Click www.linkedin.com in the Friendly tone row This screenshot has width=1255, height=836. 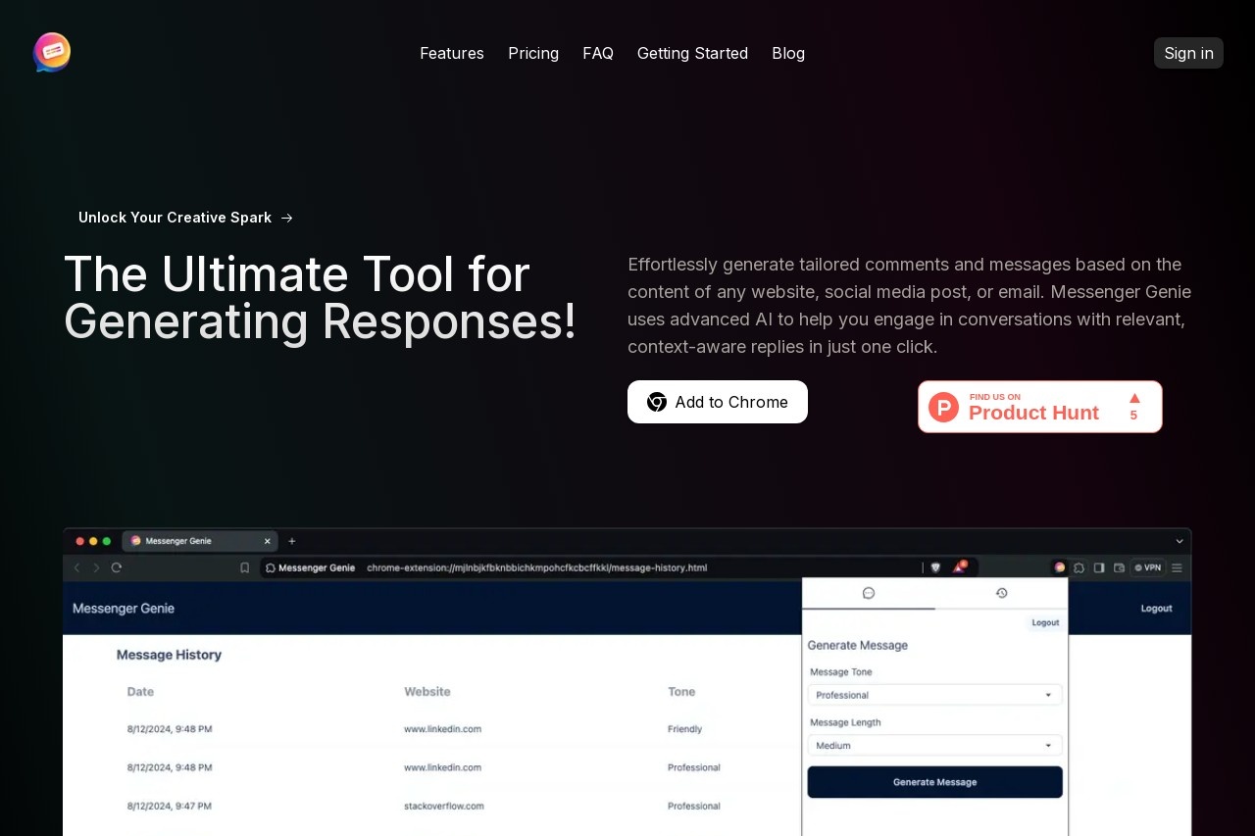tap(442, 729)
